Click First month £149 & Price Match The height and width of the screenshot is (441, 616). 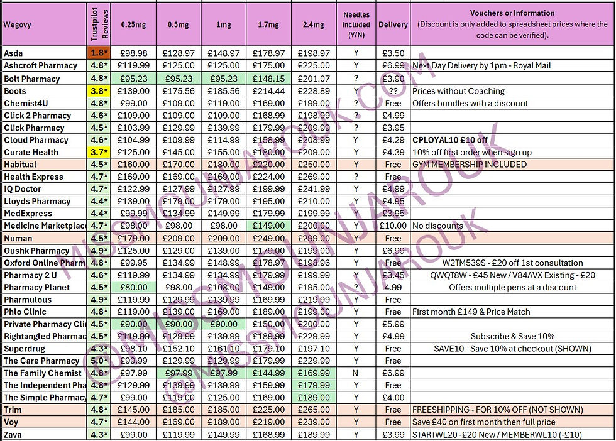512,312
